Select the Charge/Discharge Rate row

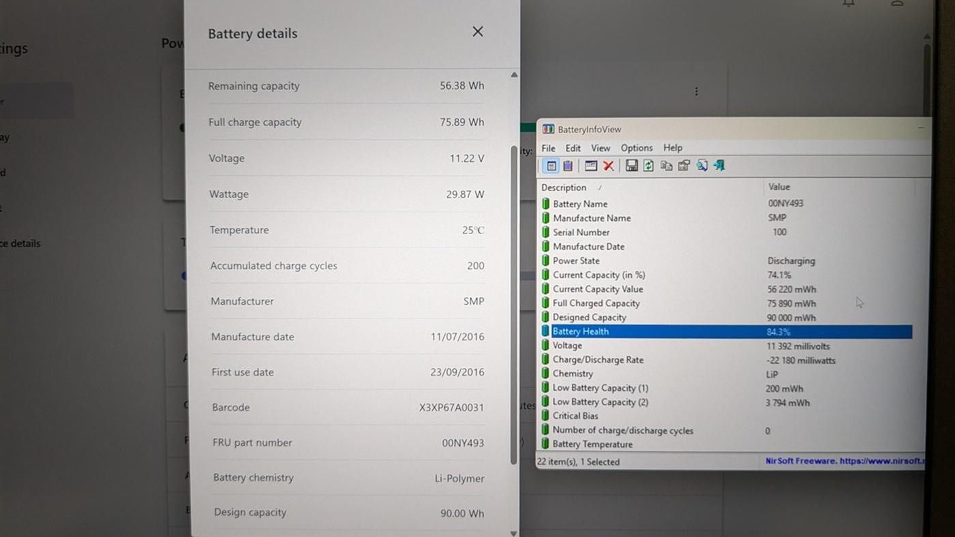(x=726, y=360)
